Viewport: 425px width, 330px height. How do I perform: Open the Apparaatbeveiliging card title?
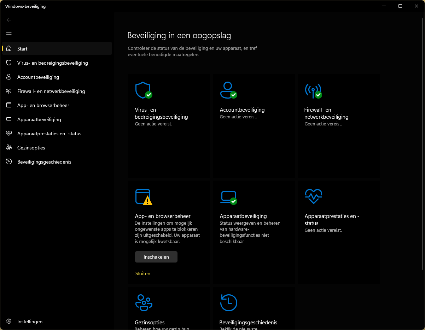pos(243,216)
